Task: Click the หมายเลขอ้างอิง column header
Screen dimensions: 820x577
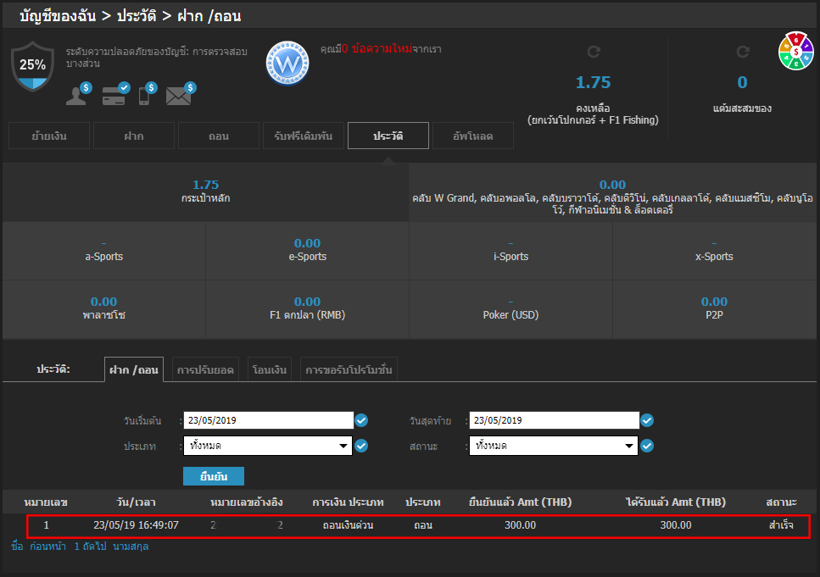Action: tap(246, 502)
